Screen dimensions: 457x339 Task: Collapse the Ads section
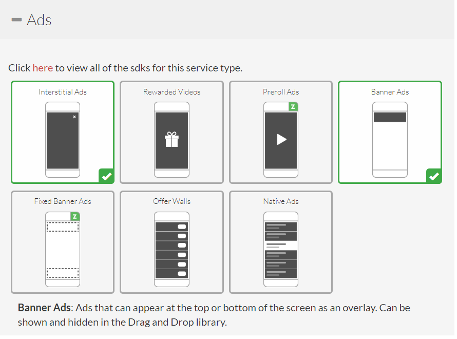[17, 21]
